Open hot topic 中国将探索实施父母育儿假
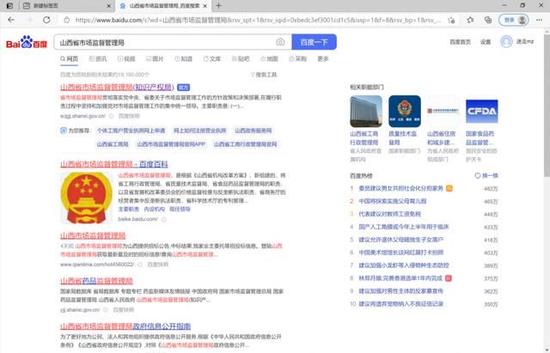Image resolution: width=550 pixels, height=353 pixels. (393, 201)
